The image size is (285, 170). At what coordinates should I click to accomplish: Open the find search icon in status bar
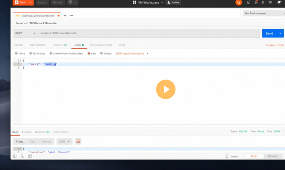pos(22,156)
